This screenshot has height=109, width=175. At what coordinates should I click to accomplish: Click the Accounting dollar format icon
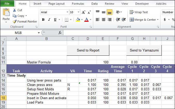[165, 20]
